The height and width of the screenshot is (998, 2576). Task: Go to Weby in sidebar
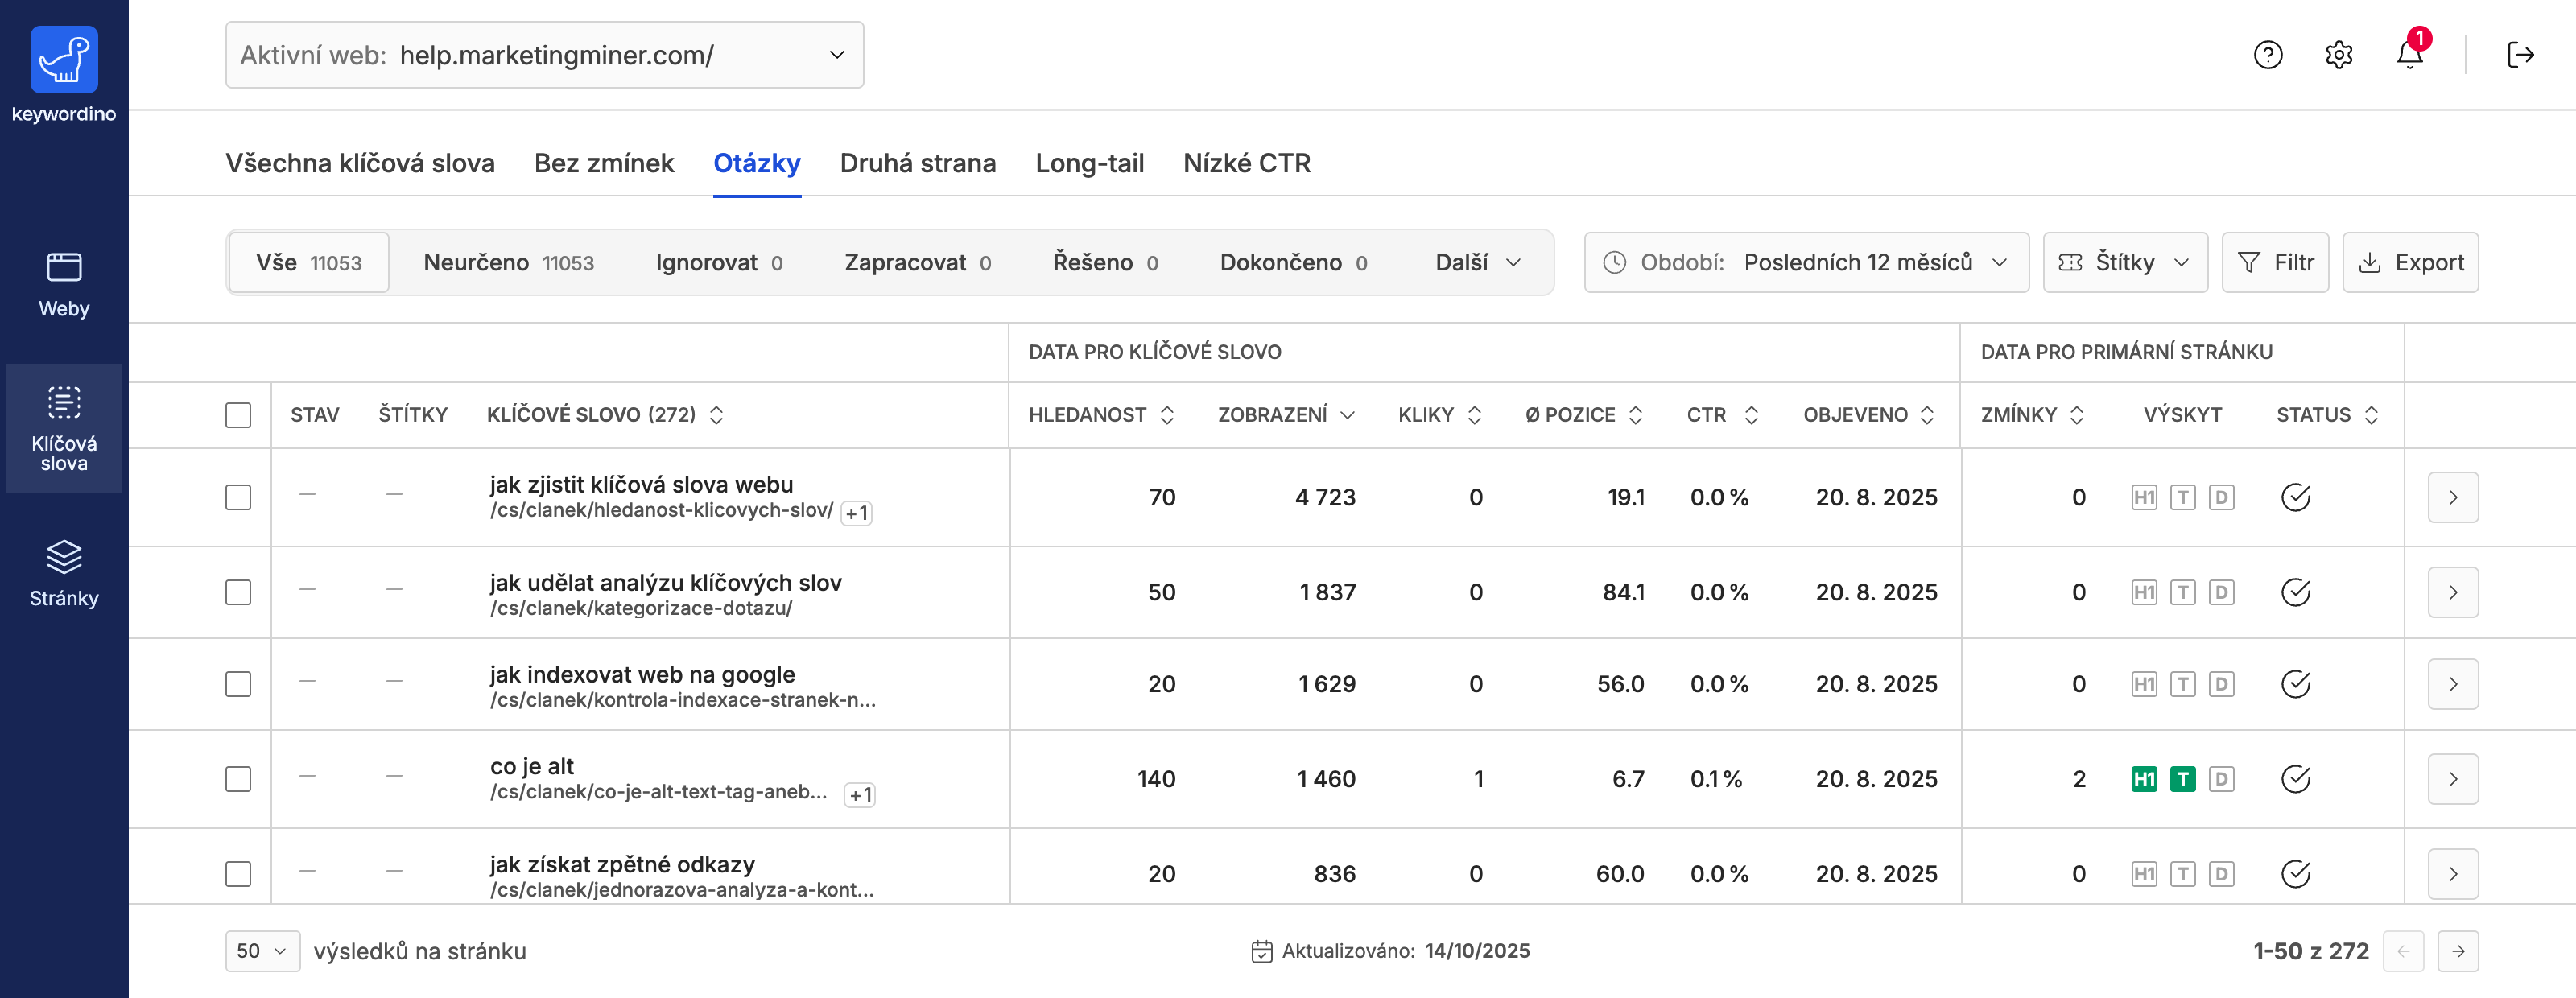pos(64,284)
